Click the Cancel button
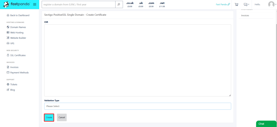 pyautogui.click(x=62, y=118)
